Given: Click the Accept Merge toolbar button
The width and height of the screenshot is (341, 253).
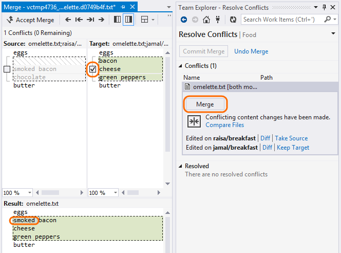Looking at the screenshot, I should 30,20.
